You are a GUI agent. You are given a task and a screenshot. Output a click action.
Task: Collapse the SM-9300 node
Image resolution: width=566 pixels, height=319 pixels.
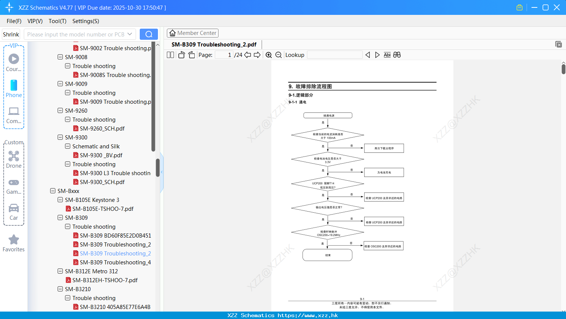[x=60, y=137]
